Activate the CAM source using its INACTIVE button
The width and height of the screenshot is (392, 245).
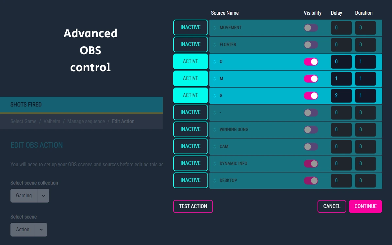tap(190, 146)
